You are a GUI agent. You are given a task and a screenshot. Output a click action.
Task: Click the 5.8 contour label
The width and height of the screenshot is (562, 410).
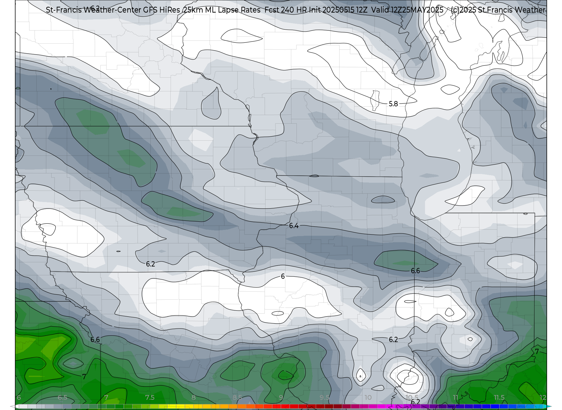coord(393,104)
